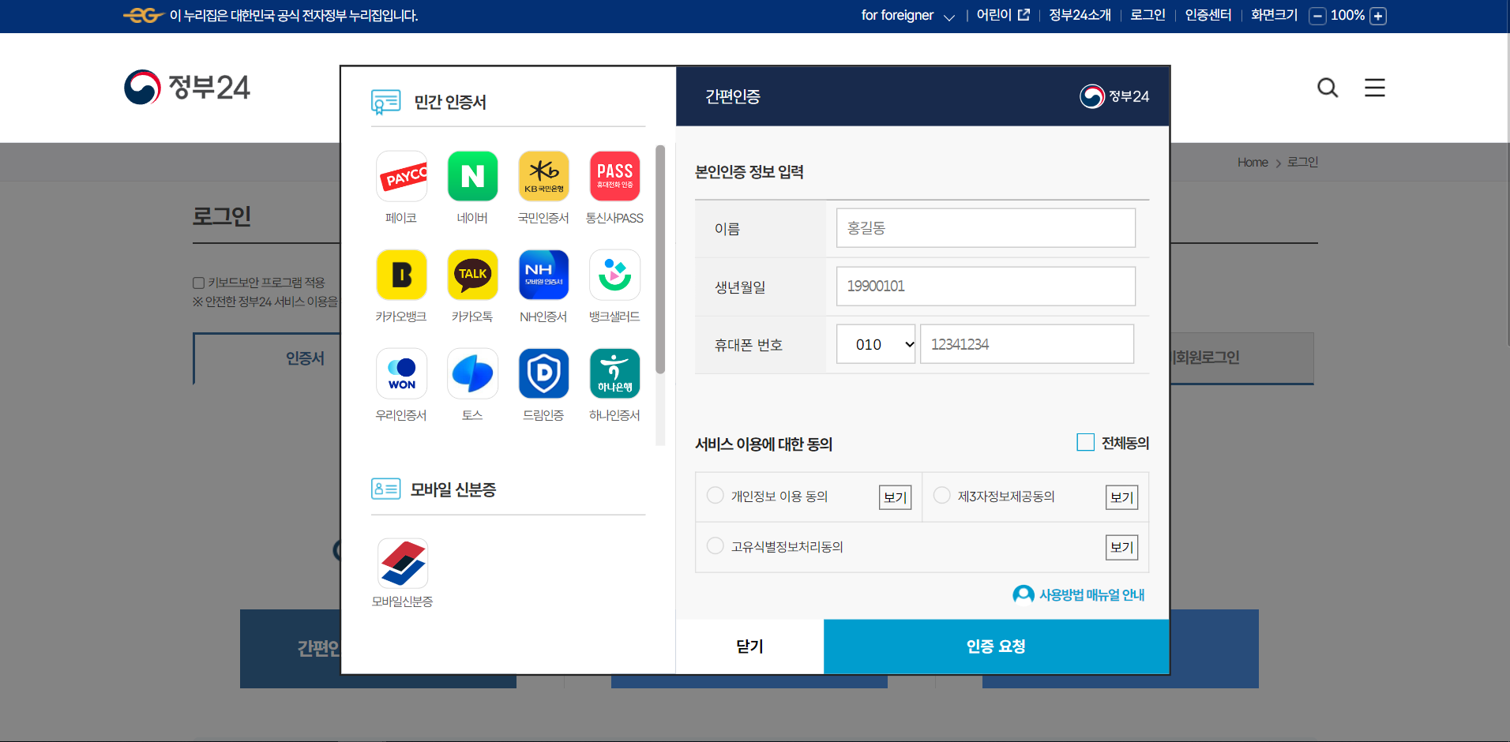1510x742 pixels.
Task: Click the 정부24 logo in dialog header
Action: (x=1114, y=96)
